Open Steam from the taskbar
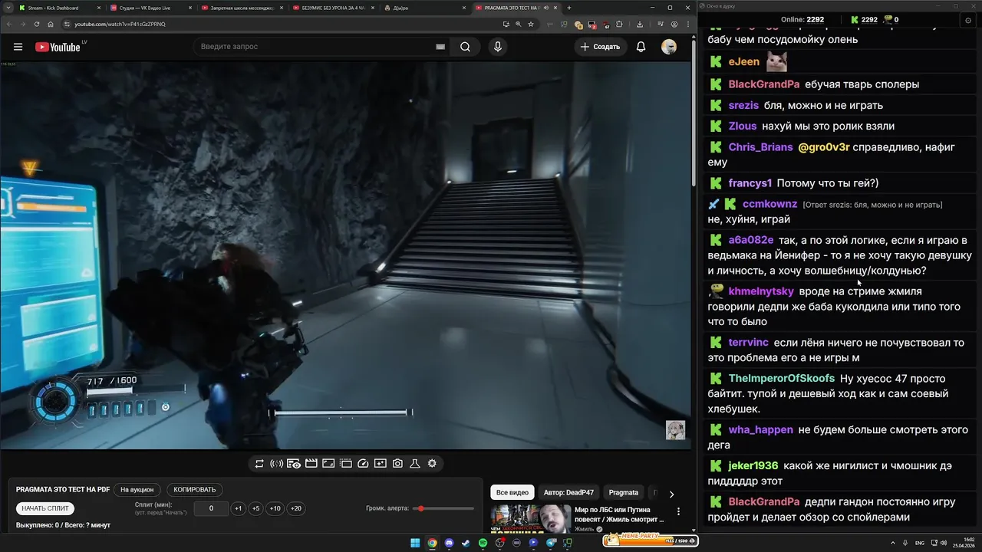 coord(466,543)
